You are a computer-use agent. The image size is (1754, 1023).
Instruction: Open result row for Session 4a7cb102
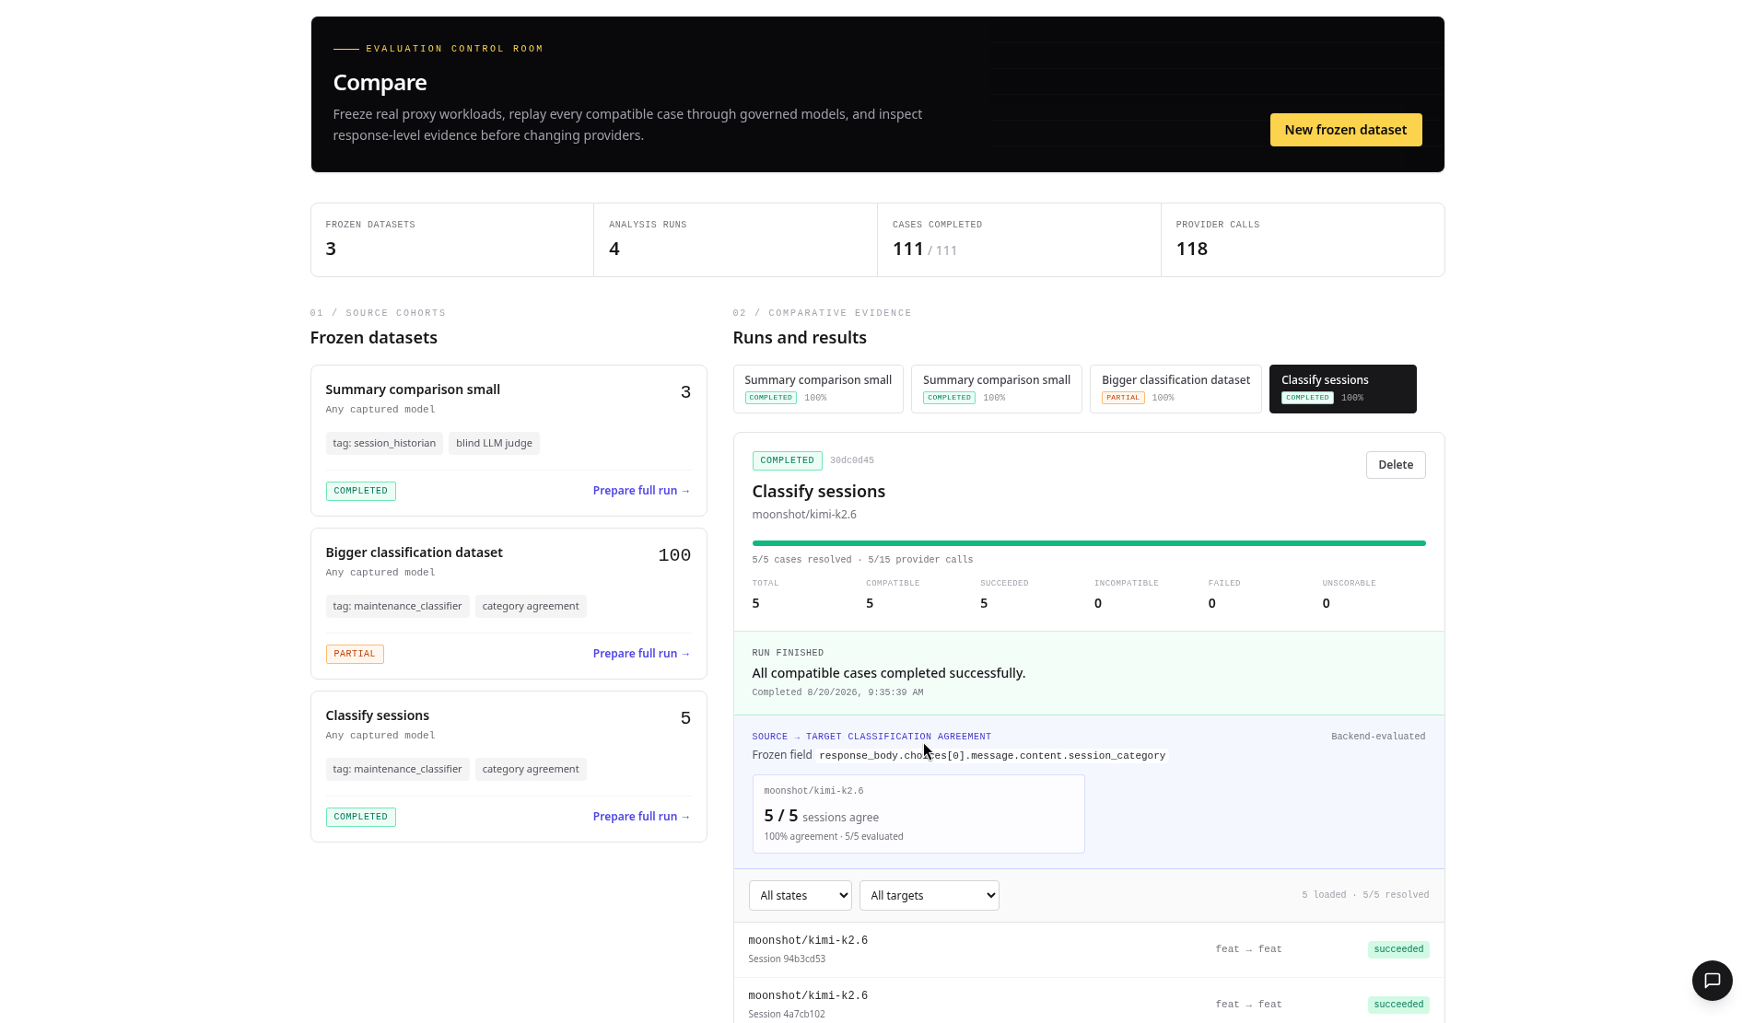[1088, 1002]
